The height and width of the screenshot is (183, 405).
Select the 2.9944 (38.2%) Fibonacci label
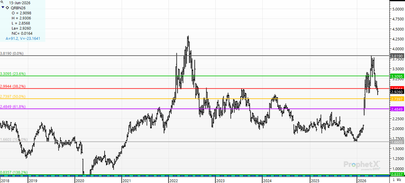13,86
